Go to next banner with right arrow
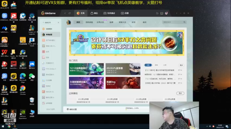The height and width of the screenshot is (129, 231). (181, 43)
